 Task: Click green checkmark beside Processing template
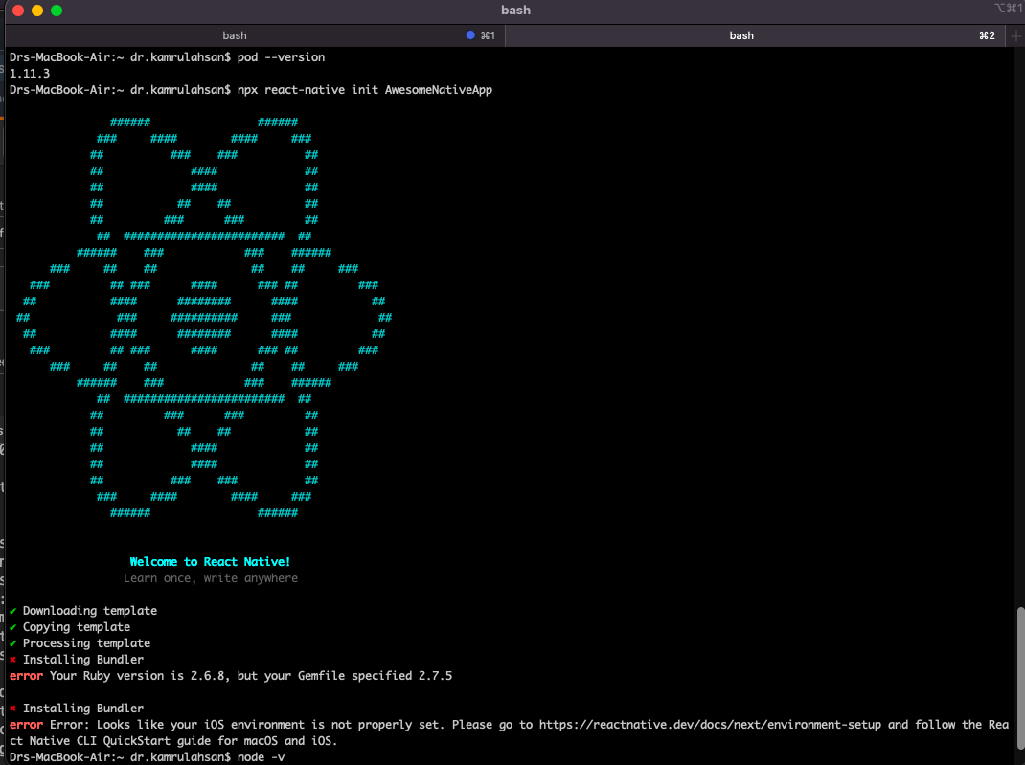pyautogui.click(x=13, y=643)
